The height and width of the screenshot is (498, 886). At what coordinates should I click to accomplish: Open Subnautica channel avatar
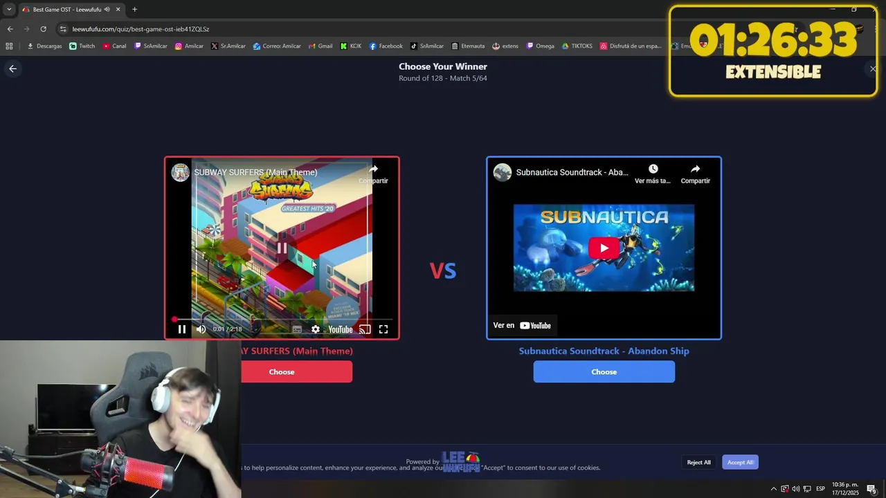[503, 172]
